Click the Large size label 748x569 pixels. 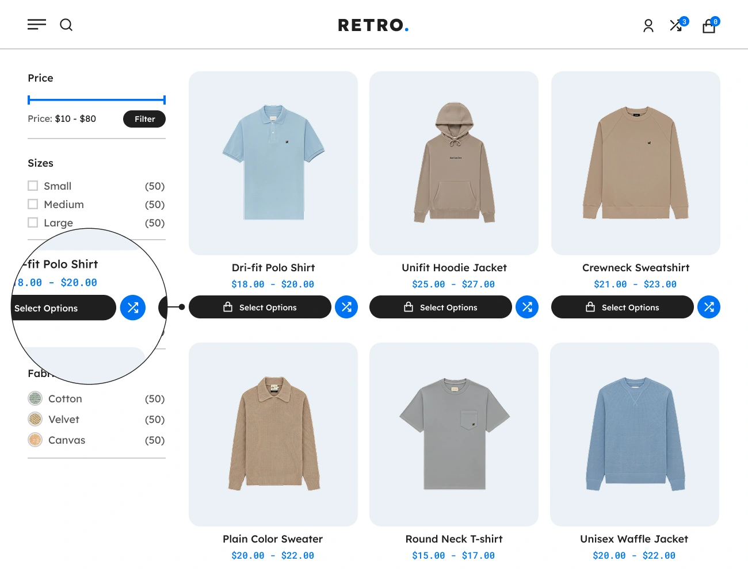click(x=58, y=223)
